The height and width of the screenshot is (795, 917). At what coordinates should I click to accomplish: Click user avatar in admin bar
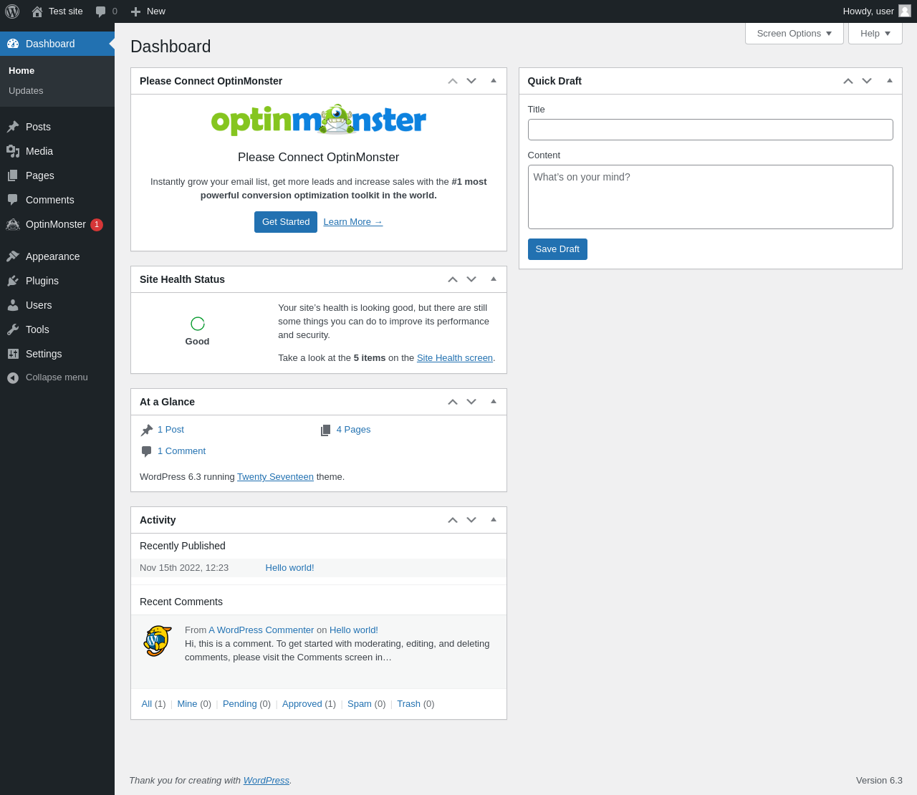click(x=905, y=11)
